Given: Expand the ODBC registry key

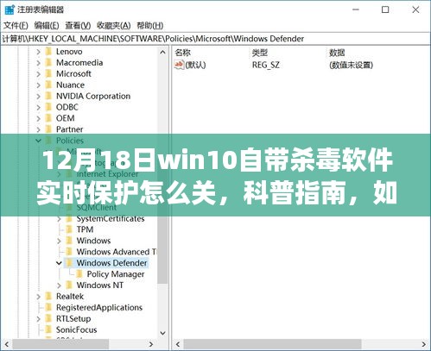Looking at the screenshot, I should pos(38,107).
